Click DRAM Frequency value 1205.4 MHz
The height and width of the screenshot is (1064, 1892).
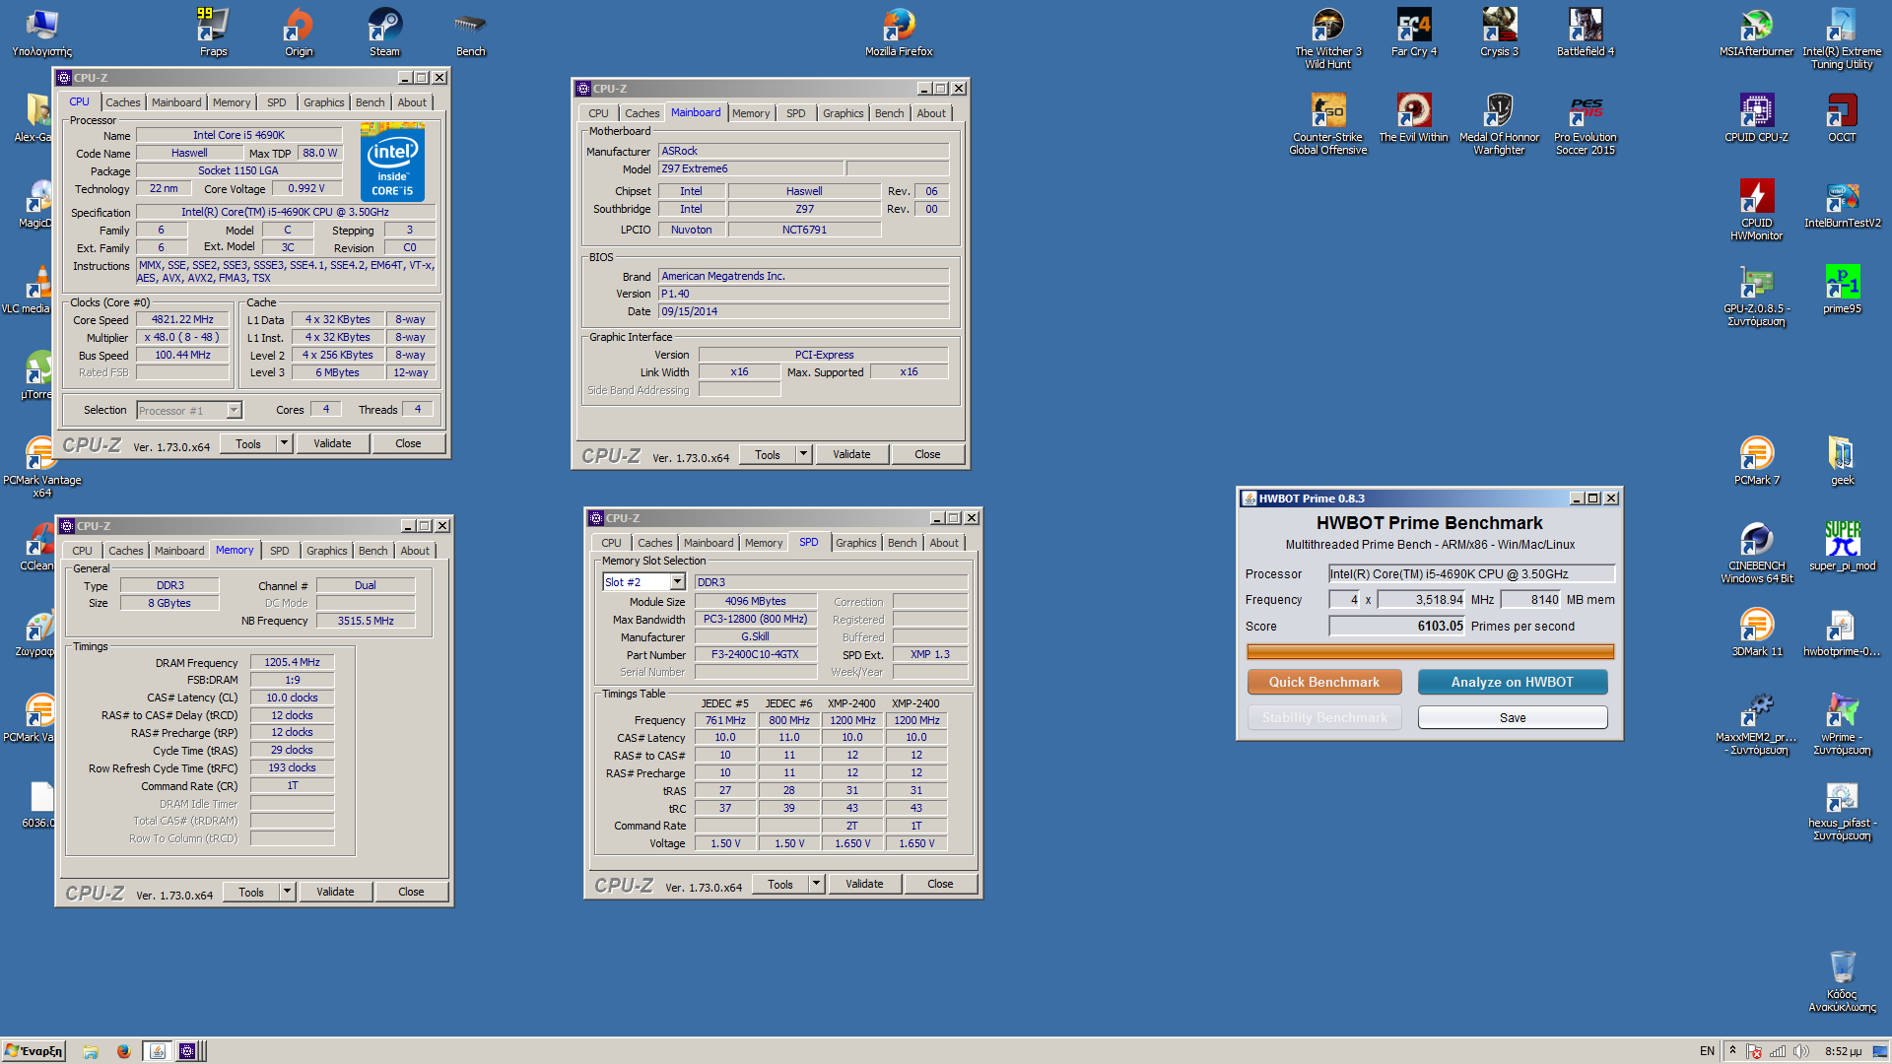[292, 662]
